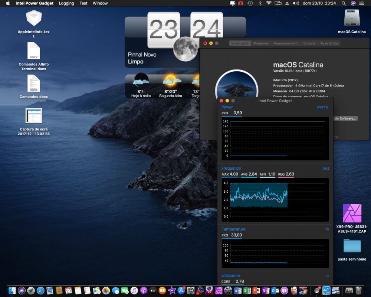Viewport: 371px width, 297px height.
Task: Launch Microsoft Excel from the dock
Action: 247,290
